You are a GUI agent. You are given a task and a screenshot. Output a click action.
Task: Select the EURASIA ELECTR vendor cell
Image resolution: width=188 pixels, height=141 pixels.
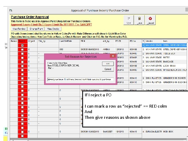point(154,132)
